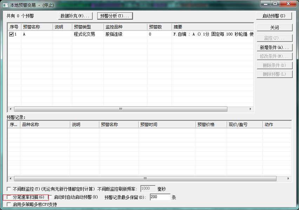The height and width of the screenshot is (210, 299).
Task: Select 程式化交易 cell in alert row
Action: pos(85,34)
